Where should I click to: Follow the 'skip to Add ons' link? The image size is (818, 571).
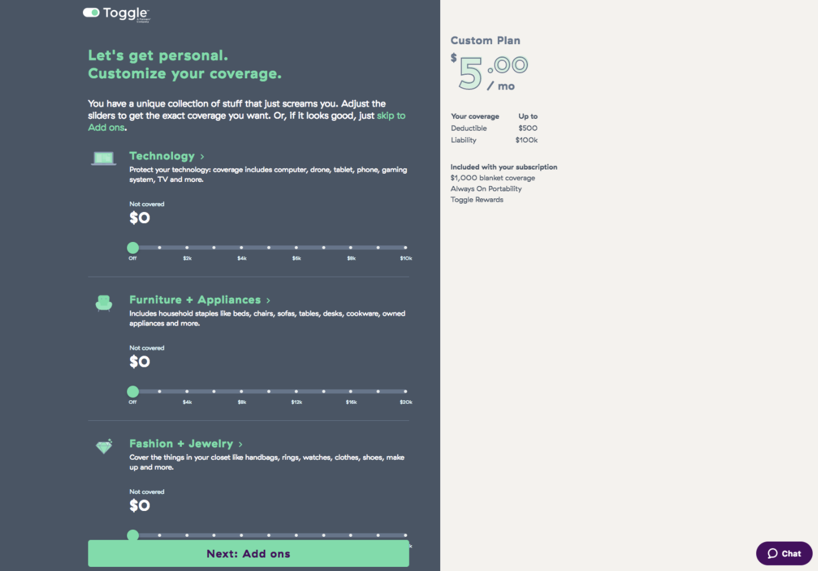click(247, 121)
